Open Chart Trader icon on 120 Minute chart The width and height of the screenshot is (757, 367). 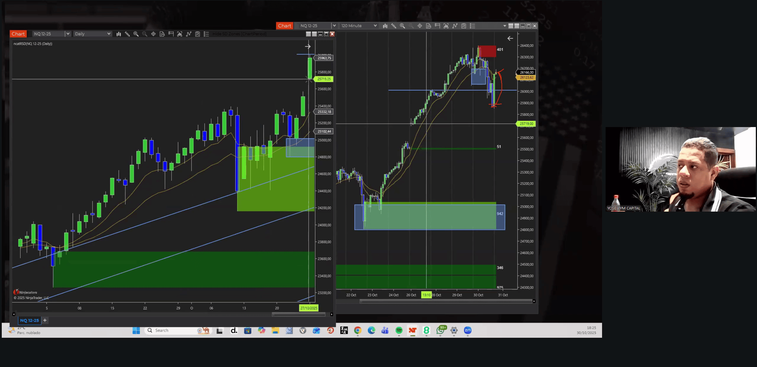(437, 26)
